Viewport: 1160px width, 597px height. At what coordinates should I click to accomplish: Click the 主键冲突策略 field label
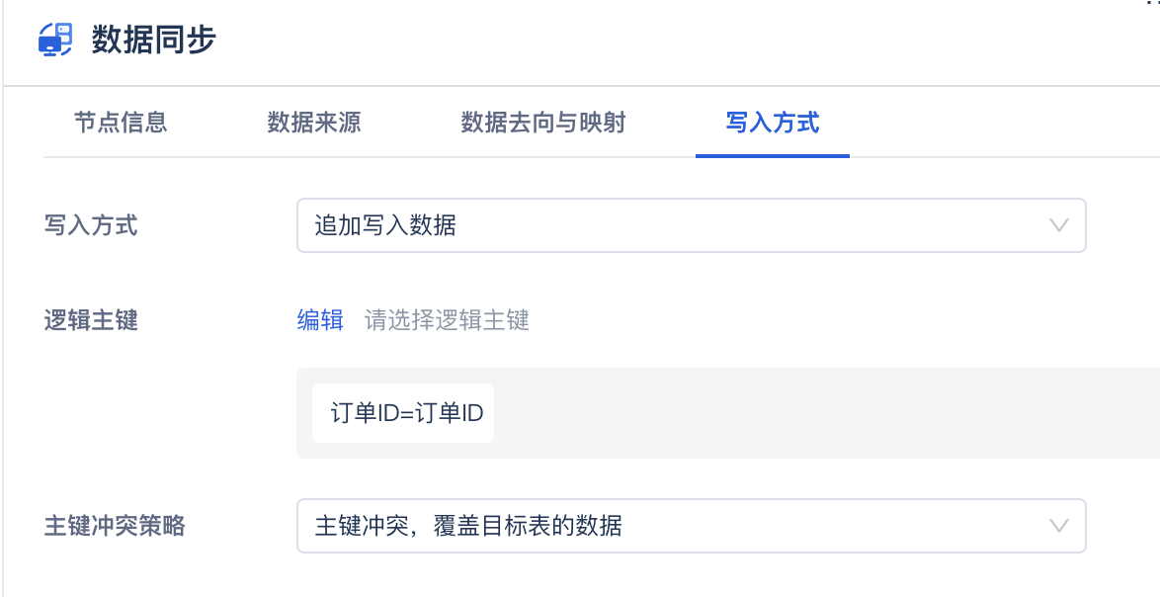tap(115, 525)
